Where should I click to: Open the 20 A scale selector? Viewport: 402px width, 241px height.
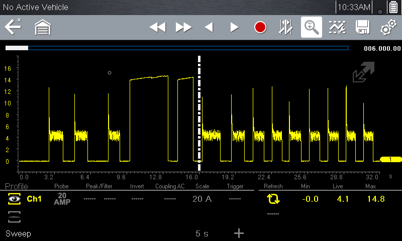point(202,199)
